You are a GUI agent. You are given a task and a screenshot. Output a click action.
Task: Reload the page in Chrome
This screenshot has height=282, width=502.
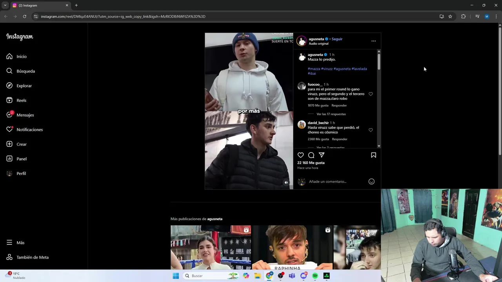(x=24, y=16)
